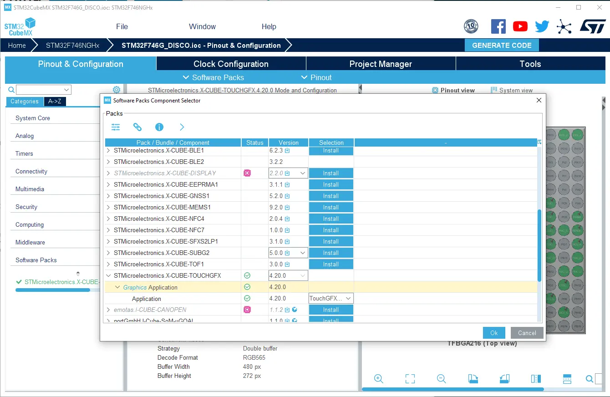Image resolution: width=610 pixels, height=397 pixels.
Task: Zoom in on the pinout view
Action: [378, 379]
